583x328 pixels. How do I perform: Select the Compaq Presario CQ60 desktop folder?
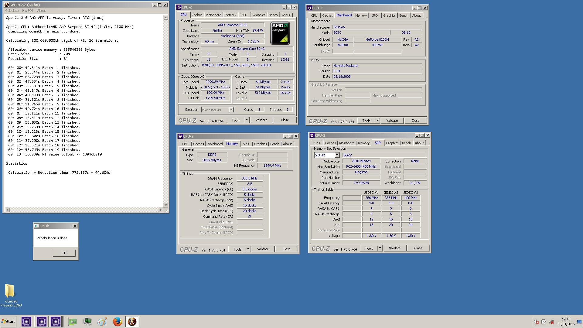11,296
